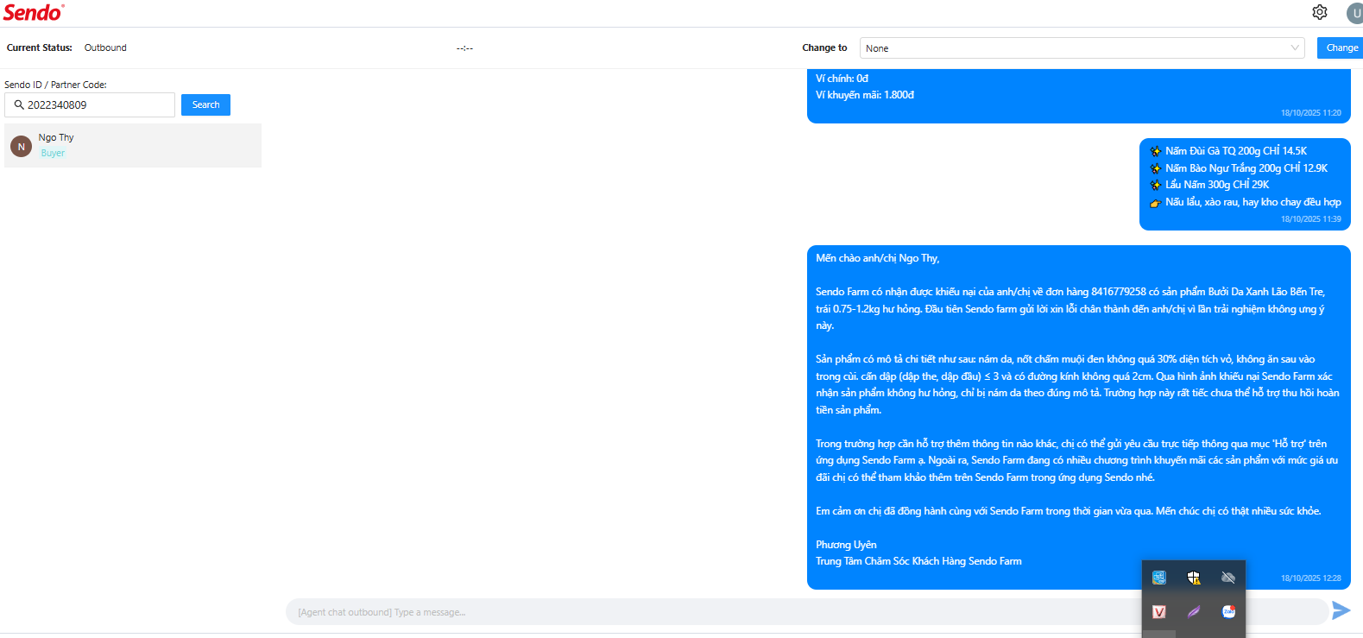Click timestamp 18/10/2025 11:39

[1311, 219]
